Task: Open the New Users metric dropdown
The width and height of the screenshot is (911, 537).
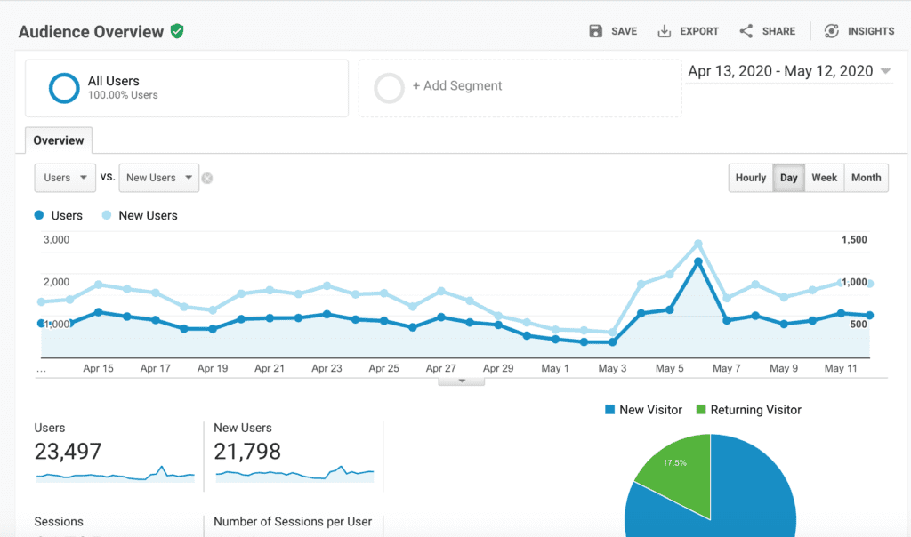Action: click(x=158, y=178)
